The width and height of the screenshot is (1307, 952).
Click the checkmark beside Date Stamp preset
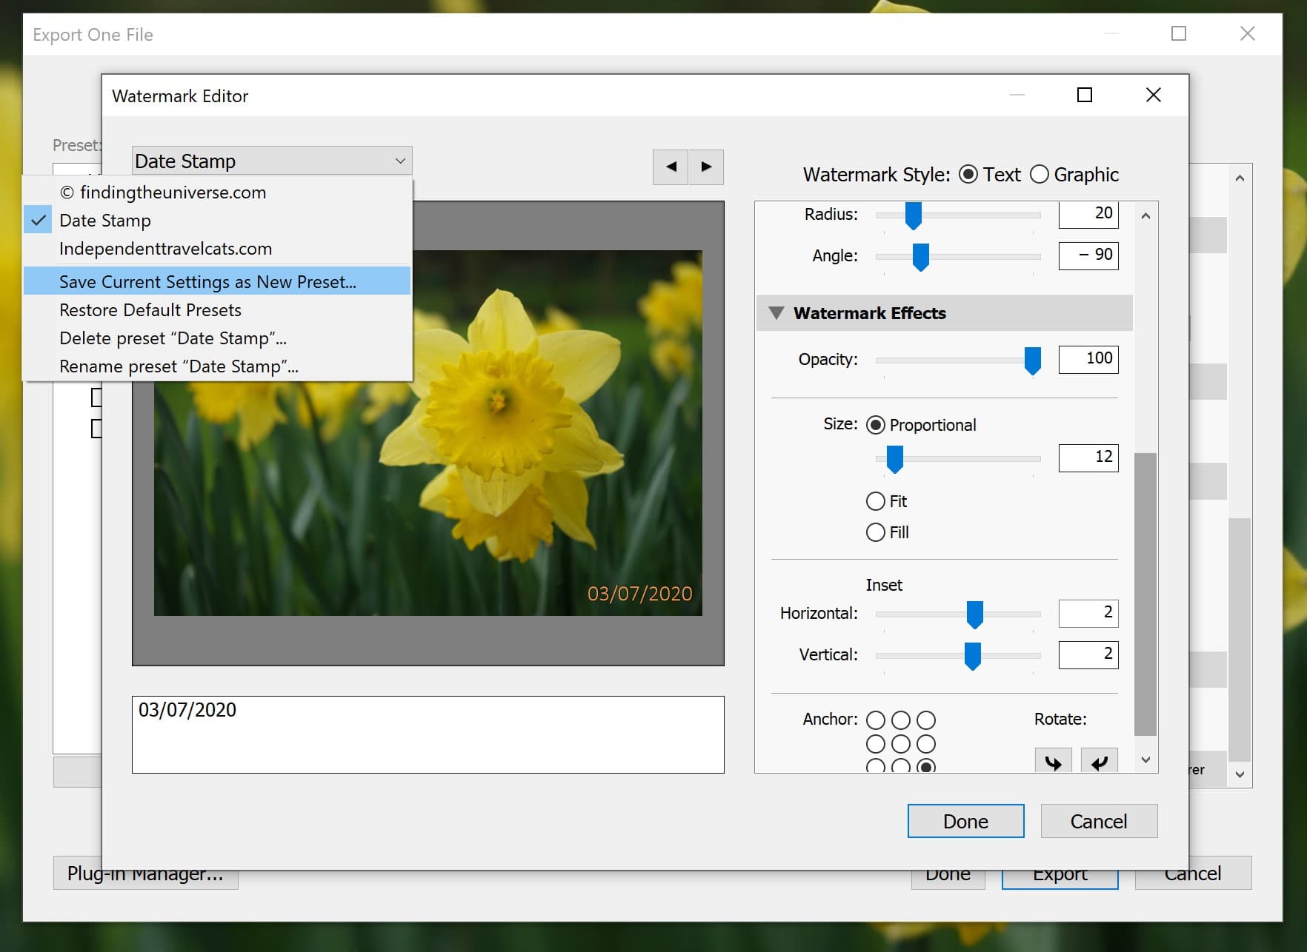[38, 220]
